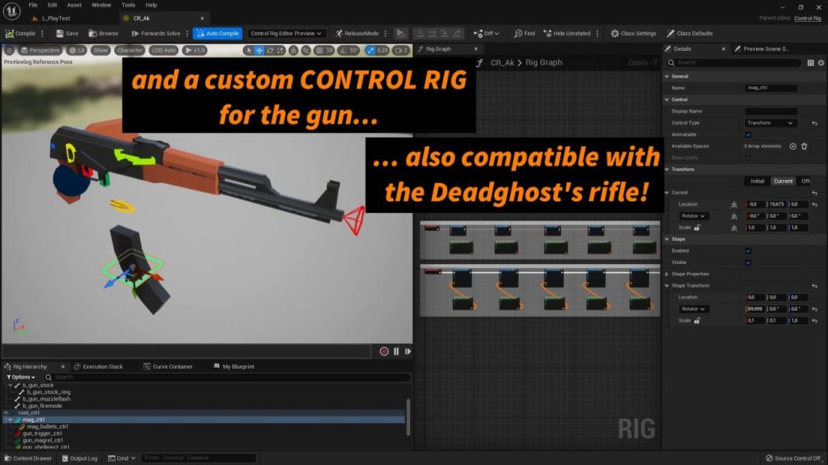Activate the Translate gizmo tool
Image resolution: width=828 pixels, height=465 pixels.
(260, 50)
